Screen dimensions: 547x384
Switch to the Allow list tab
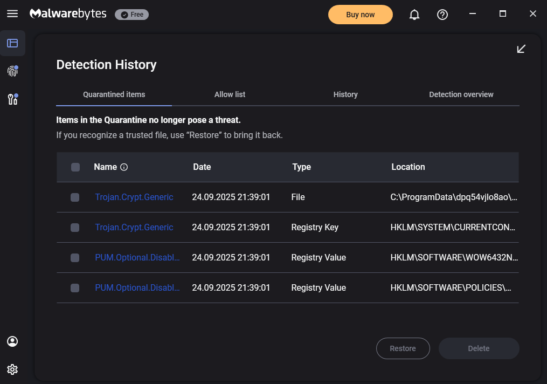pos(230,94)
